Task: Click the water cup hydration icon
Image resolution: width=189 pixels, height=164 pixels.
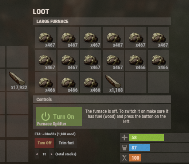Action: pyautogui.click(x=125, y=148)
